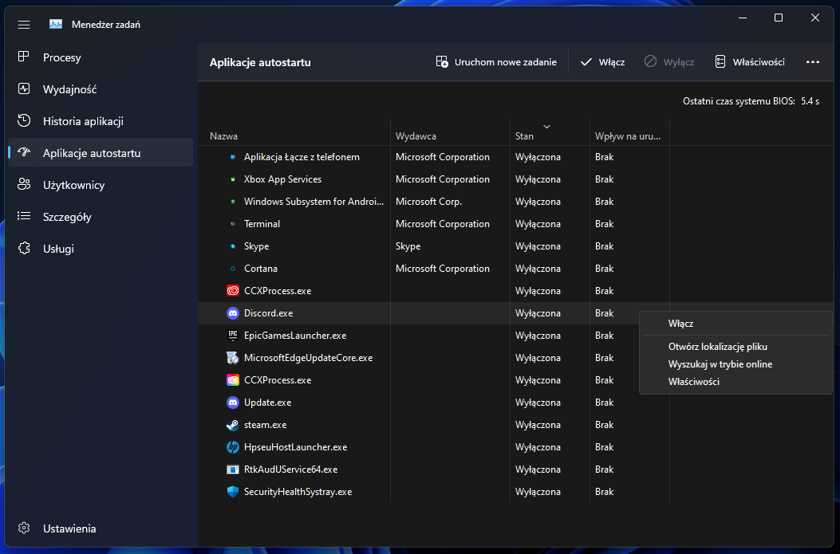The image size is (840, 554).
Task: Choose Właściwości in the context menu
Action: pos(735,382)
